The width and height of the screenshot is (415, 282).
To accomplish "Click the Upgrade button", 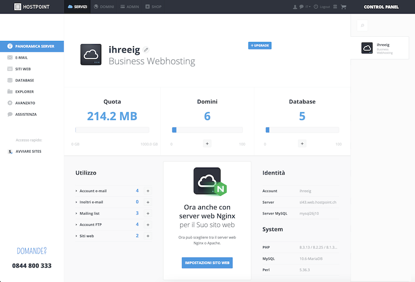I will click(260, 46).
